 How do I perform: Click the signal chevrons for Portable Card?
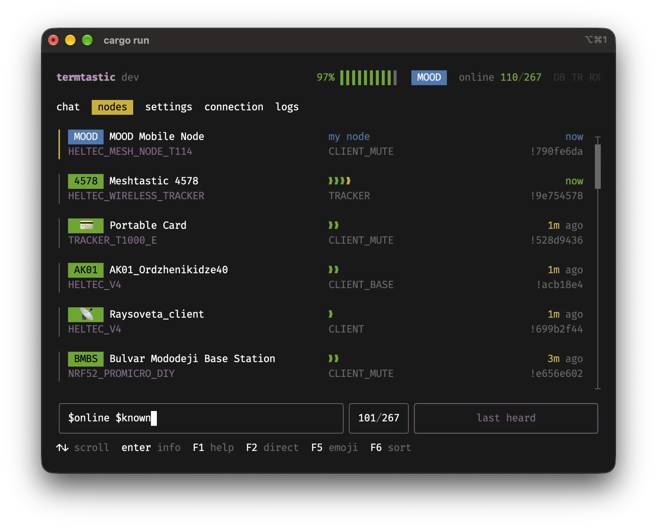[334, 225]
